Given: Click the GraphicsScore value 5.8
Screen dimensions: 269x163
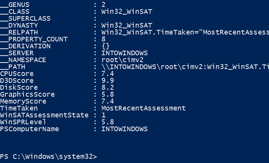Looking at the screenshot, I should point(108,94).
